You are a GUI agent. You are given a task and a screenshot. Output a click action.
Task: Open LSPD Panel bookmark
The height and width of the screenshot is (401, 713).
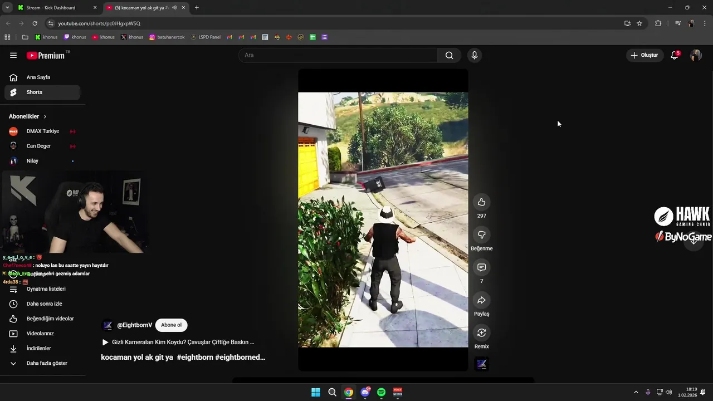(x=206, y=37)
